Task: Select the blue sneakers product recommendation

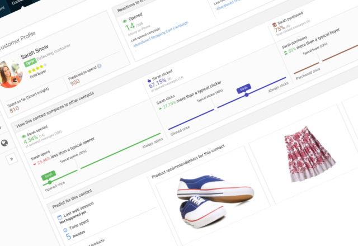Action: pos(215,201)
